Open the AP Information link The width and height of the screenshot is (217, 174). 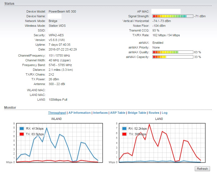pos(80,113)
